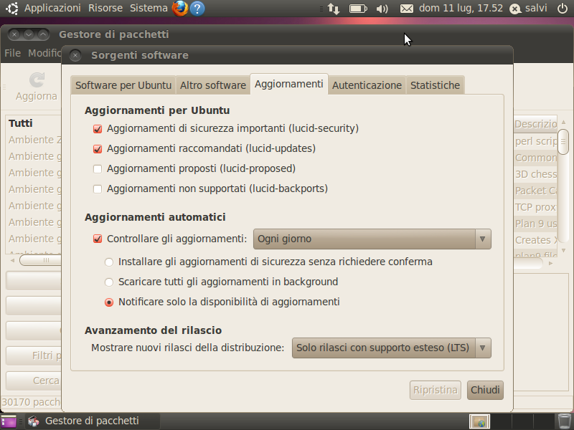Open the Autenticazione tab

click(367, 85)
